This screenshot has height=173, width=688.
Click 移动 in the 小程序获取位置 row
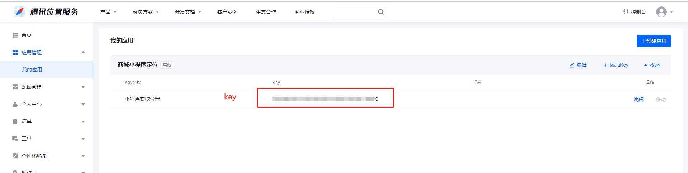(661, 99)
